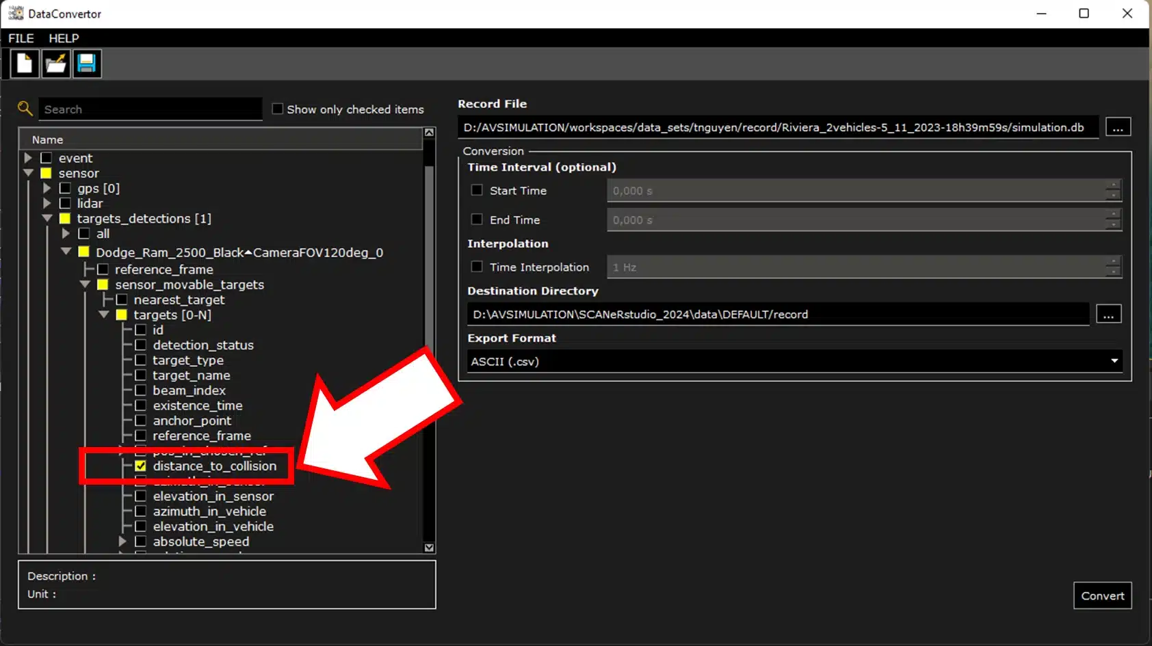
Task: Click the Time Interpolation 1 Hz field
Action: (x=856, y=267)
